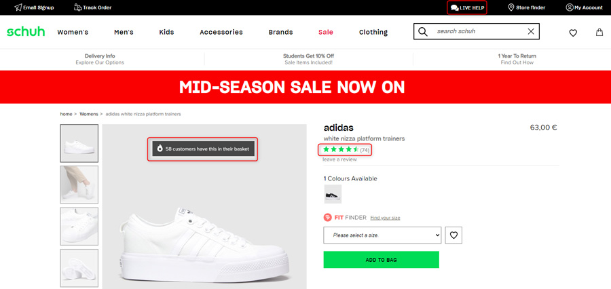This screenshot has width=611, height=289.
Task: Click Add To Bag button
Action: point(381,260)
